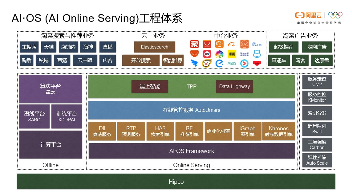Click the orange Taobao smile icon
The height and width of the screenshot is (196, 352).
click(194, 54)
